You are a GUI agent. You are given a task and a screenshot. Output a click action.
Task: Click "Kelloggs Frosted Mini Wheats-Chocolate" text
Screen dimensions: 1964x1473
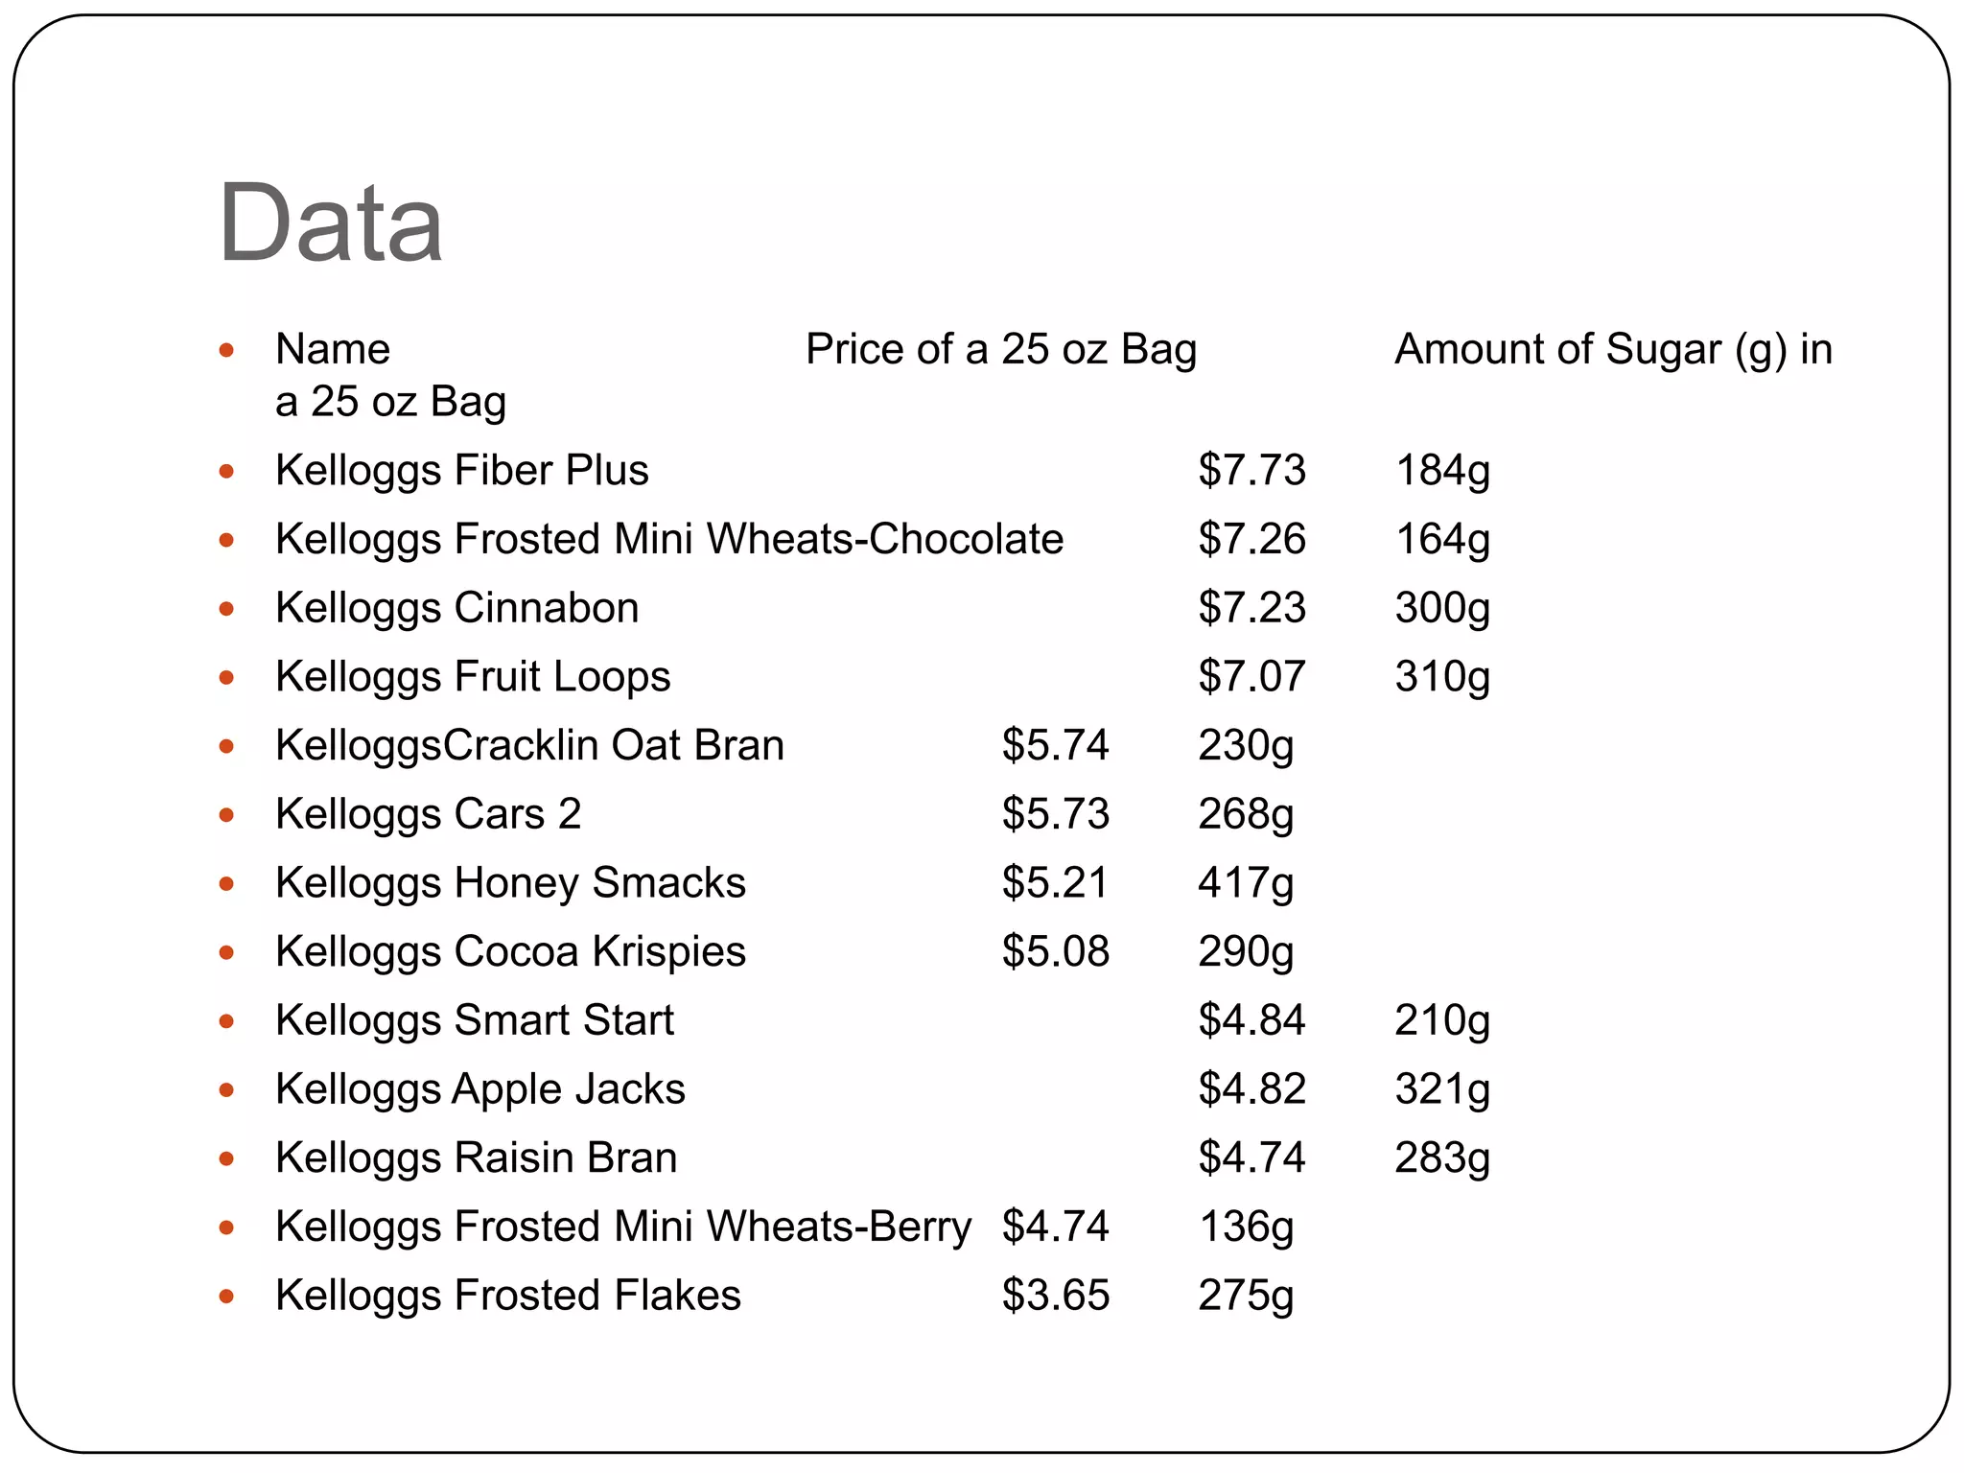(669, 539)
